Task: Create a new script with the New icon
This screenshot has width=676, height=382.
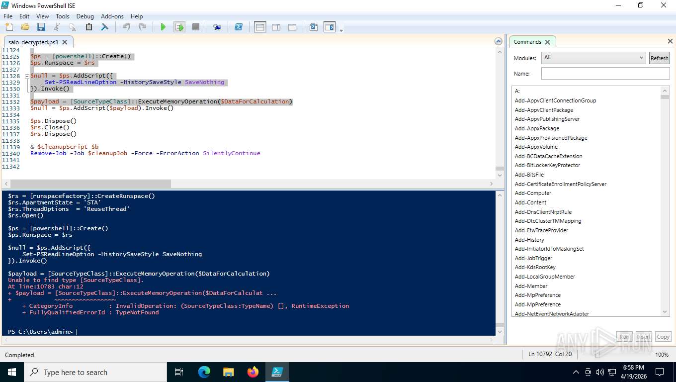Action: (9, 27)
